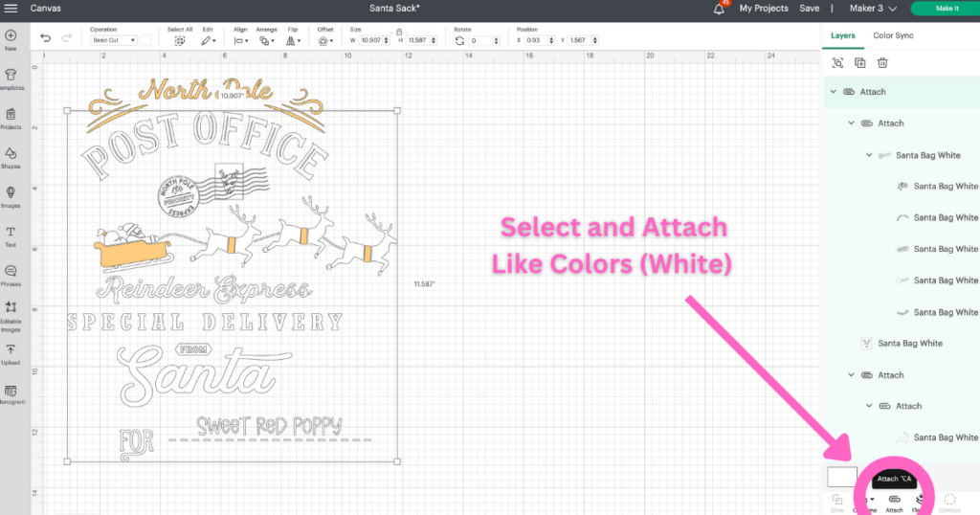Viewport: 980px width, 515px height.
Task: Click the white swatch above Slice
Action: [842, 477]
